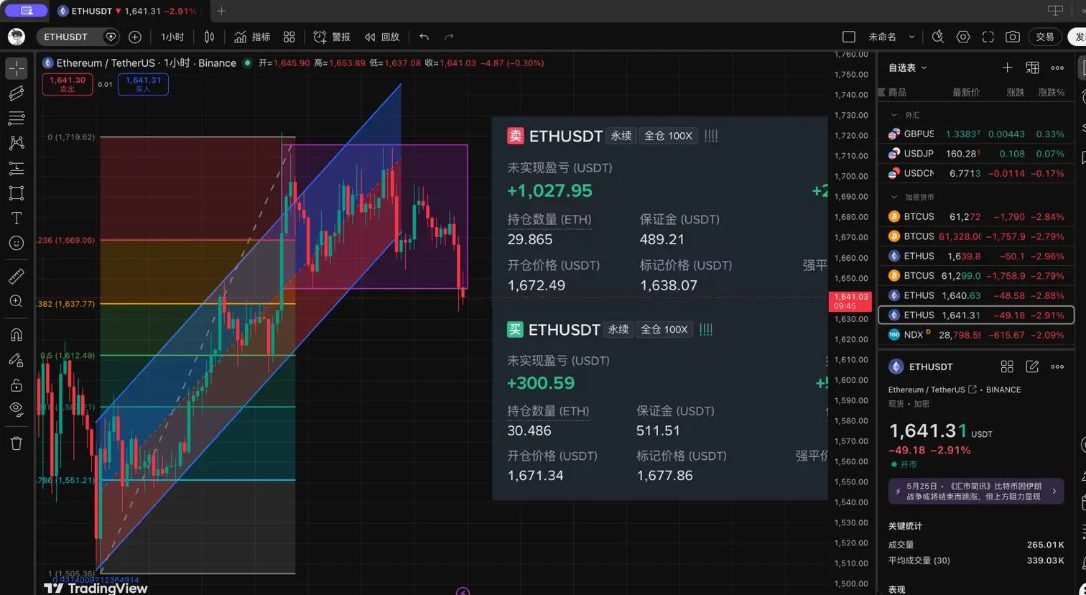Expand the news banner chevron
Viewport: 1086px width, 595px height.
point(1054,492)
